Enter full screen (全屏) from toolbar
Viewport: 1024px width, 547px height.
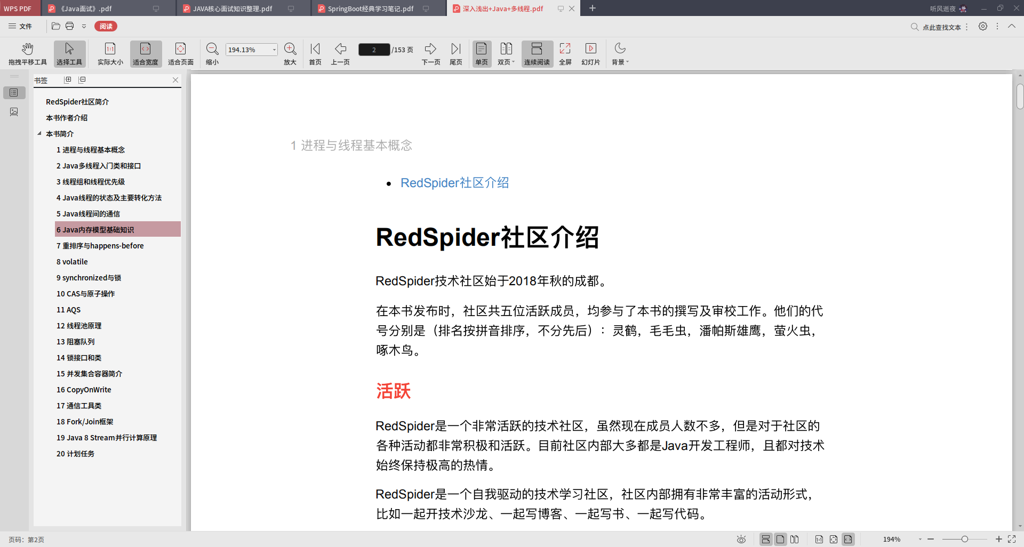[x=565, y=54]
